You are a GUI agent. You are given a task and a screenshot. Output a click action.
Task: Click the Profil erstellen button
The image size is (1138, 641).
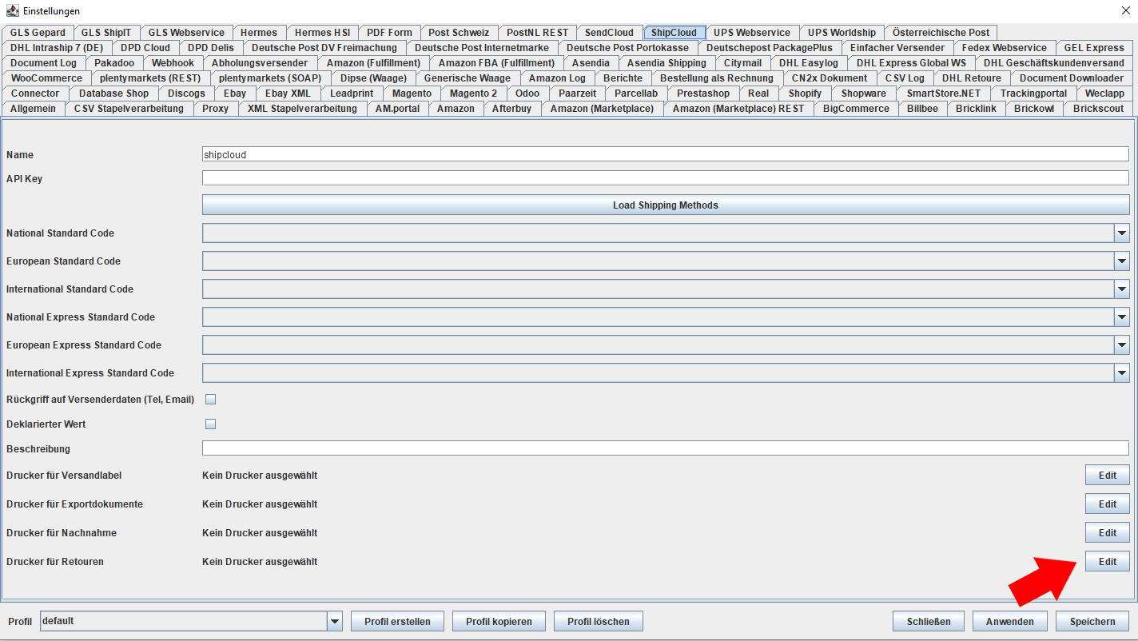(x=397, y=621)
